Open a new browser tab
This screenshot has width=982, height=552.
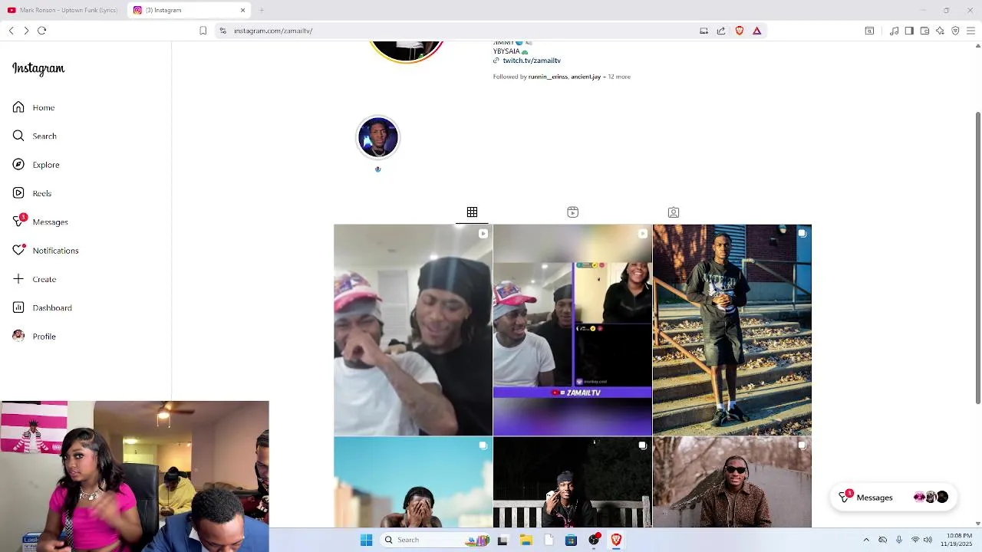coord(262,10)
